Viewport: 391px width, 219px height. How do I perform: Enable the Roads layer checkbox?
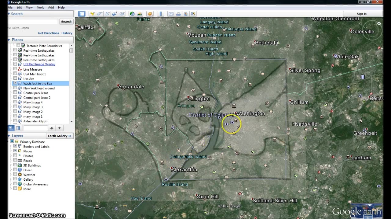click(15, 161)
